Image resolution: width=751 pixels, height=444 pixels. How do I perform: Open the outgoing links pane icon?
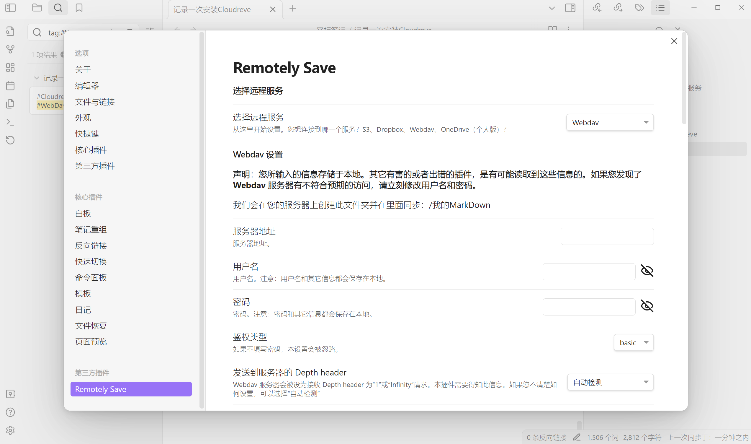(618, 8)
